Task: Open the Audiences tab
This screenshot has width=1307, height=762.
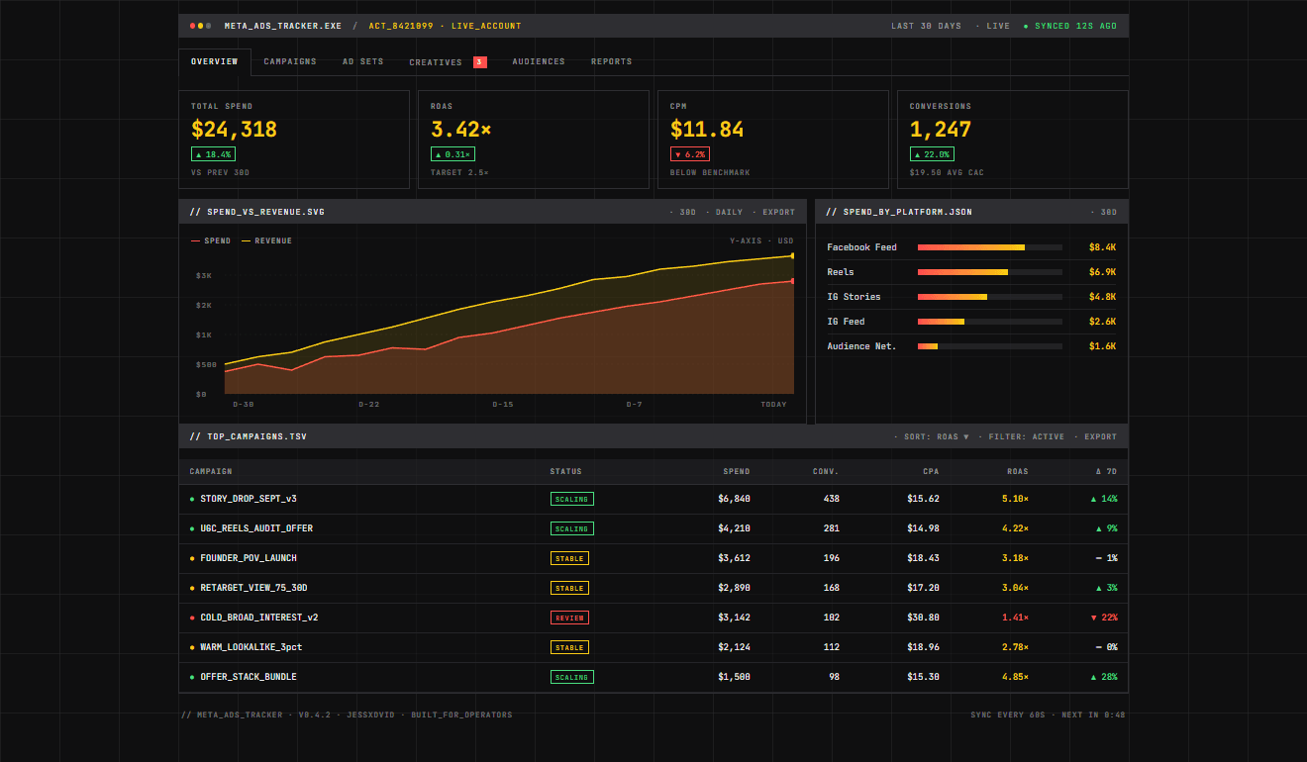Action: coord(539,61)
